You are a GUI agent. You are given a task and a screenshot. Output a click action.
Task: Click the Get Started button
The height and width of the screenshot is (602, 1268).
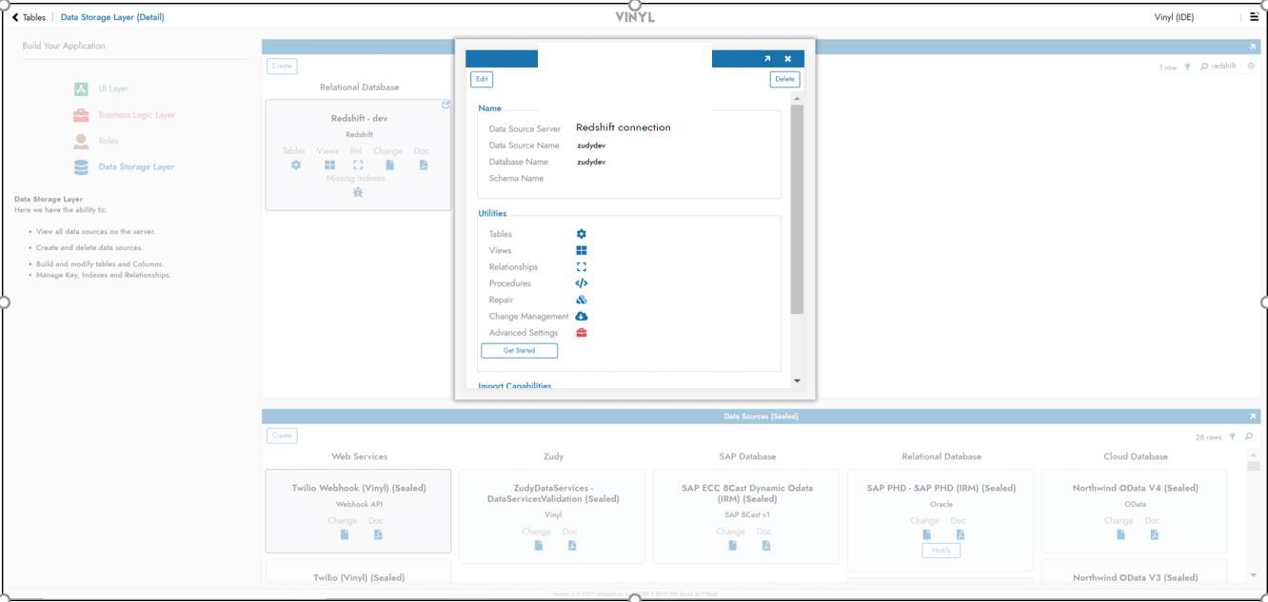[519, 351]
